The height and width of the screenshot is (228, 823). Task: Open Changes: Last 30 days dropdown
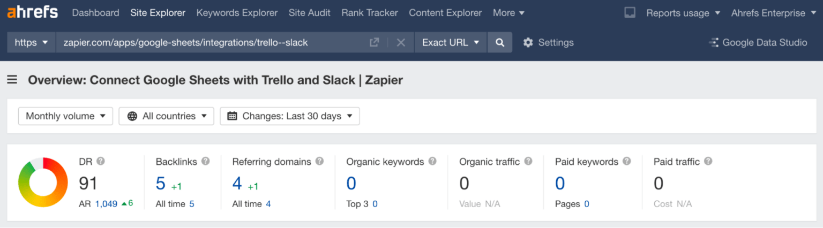pos(290,116)
